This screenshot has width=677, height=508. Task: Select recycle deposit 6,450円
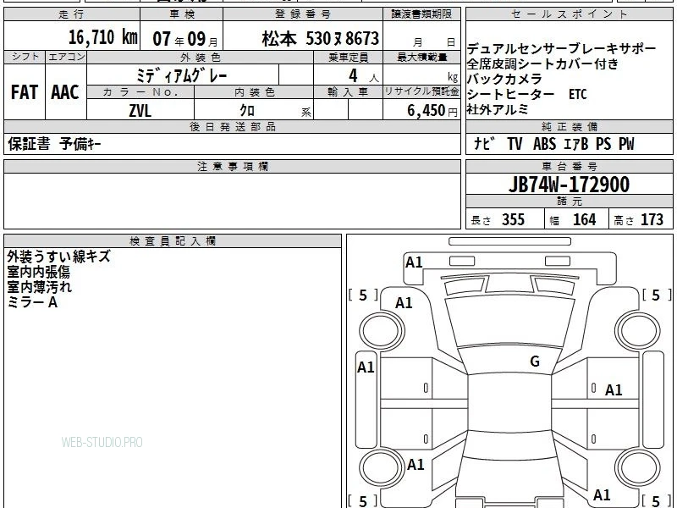tap(432, 111)
